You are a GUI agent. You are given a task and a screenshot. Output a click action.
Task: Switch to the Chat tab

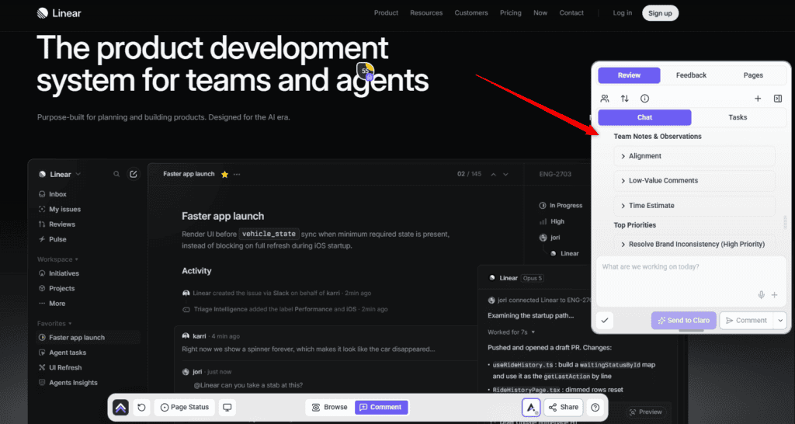[644, 117]
